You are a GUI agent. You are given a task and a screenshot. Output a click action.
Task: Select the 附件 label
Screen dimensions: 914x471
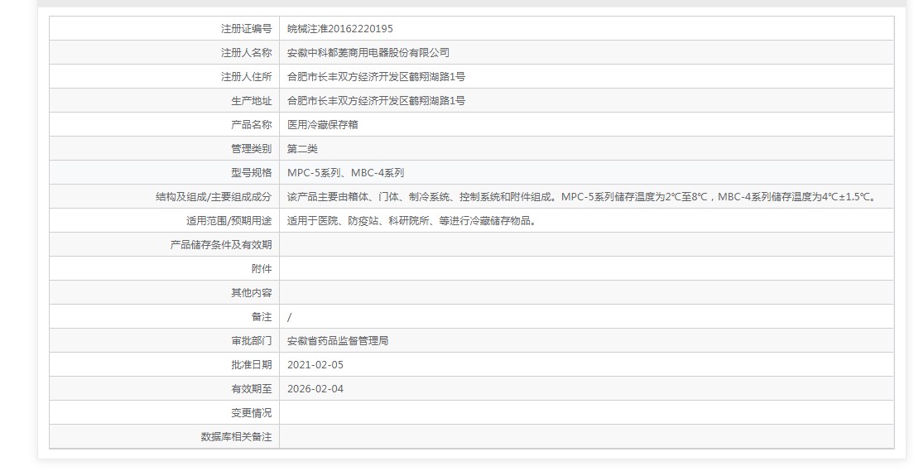coord(261,269)
